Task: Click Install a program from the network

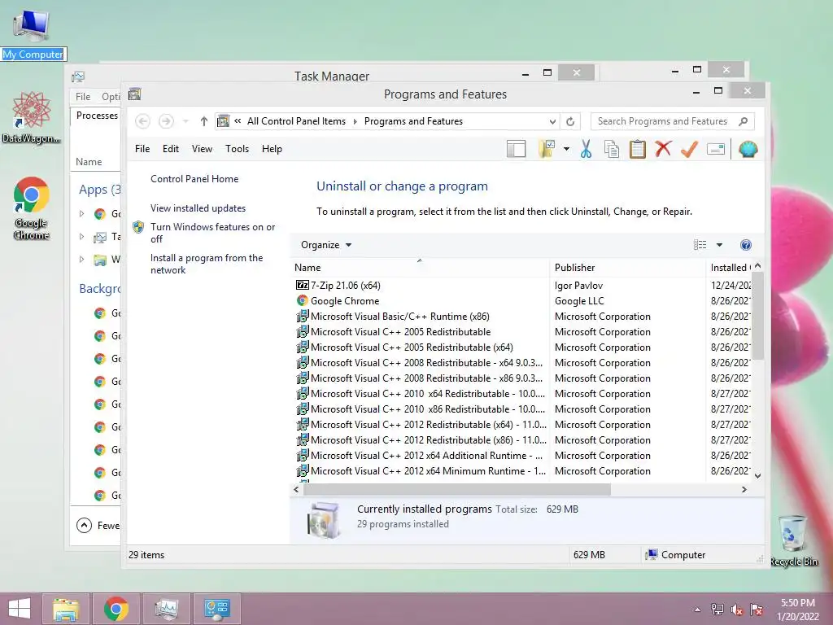Action: pyautogui.click(x=207, y=264)
